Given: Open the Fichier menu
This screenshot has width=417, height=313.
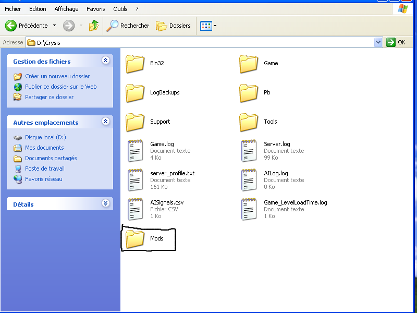Looking at the screenshot, I should coord(13,9).
